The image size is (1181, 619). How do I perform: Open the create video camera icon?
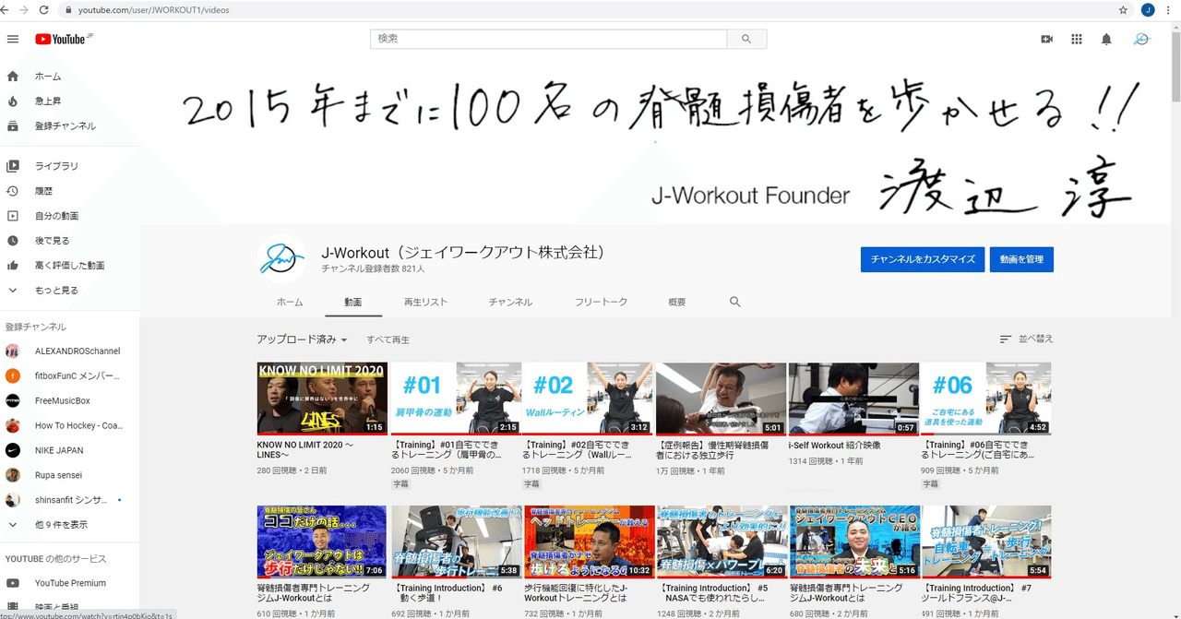[x=1047, y=40]
